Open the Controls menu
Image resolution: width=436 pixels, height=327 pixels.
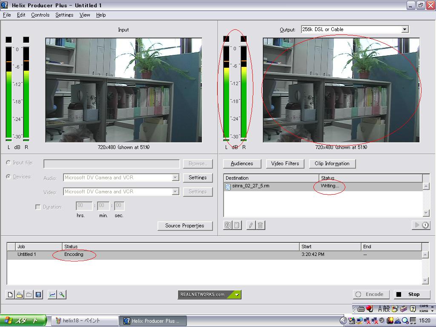[x=40, y=15]
